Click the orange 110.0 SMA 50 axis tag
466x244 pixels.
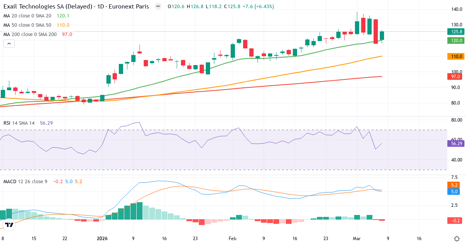(455, 57)
